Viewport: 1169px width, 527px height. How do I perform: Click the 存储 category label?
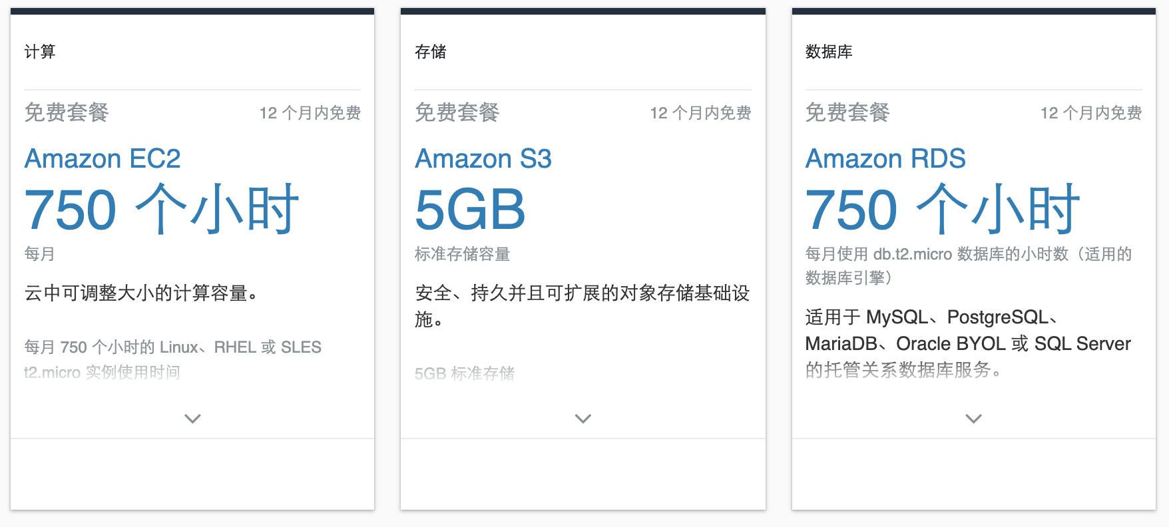pyautogui.click(x=431, y=52)
